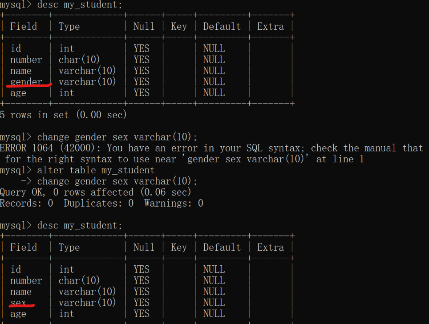The height and width of the screenshot is (324, 429).
Task: Click the underlined 'gender' field in first table
Action: click(x=26, y=82)
